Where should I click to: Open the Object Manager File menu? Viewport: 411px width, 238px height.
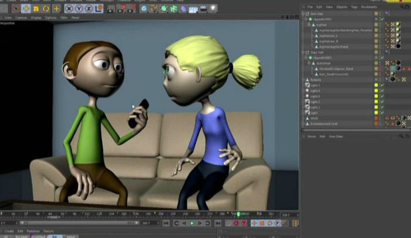click(310, 7)
